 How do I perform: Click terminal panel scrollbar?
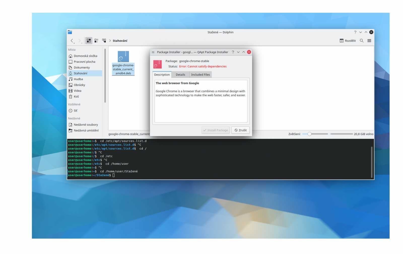(372, 162)
